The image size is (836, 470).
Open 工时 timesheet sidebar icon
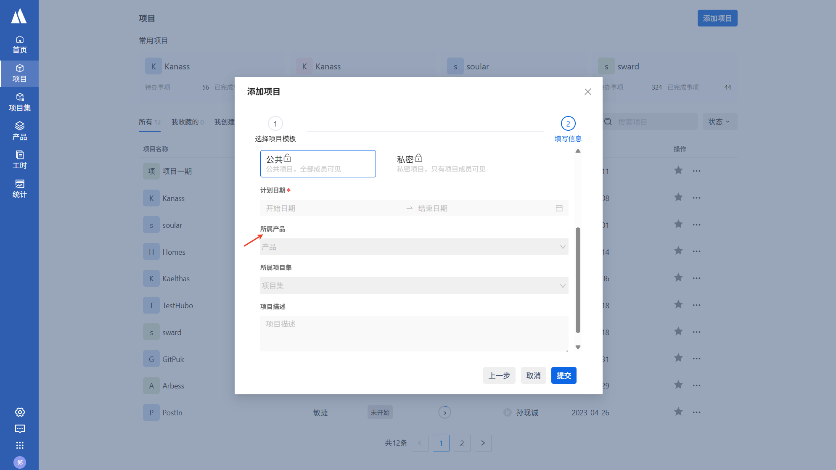[19, 160]
